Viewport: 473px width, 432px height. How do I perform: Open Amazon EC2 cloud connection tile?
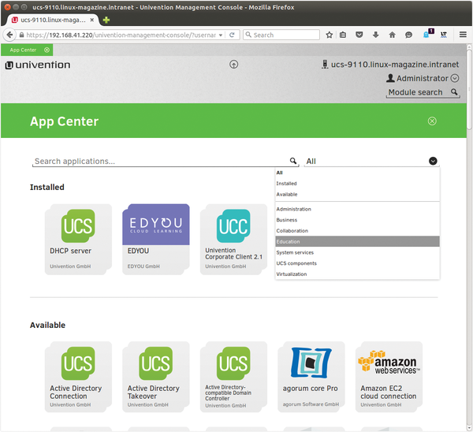tap(389, 377)
